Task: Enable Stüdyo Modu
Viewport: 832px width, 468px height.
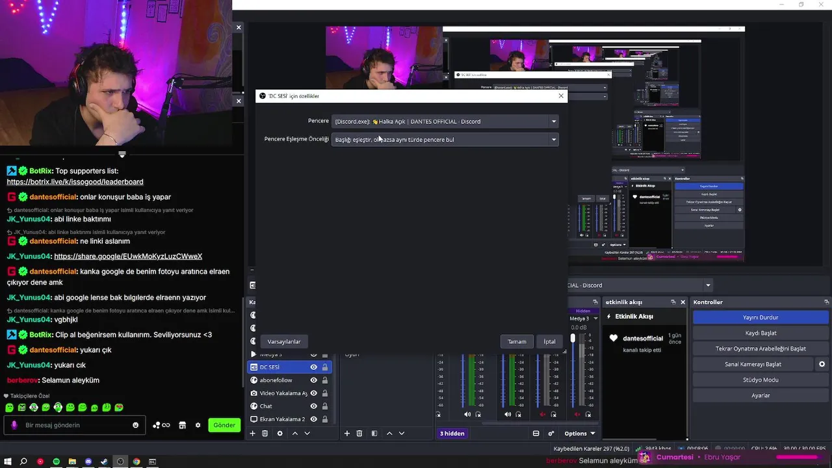Action: [x=760, y=380]
